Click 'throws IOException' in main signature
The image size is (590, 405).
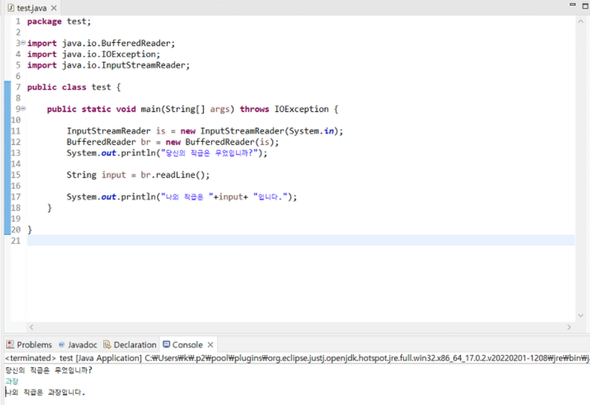(284, 109)
